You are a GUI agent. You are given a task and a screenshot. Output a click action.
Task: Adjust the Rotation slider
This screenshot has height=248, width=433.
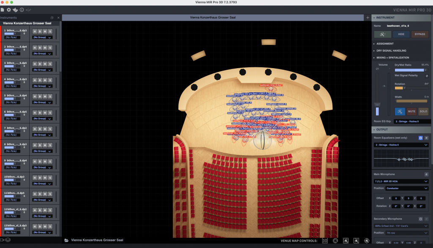point(411,88)
